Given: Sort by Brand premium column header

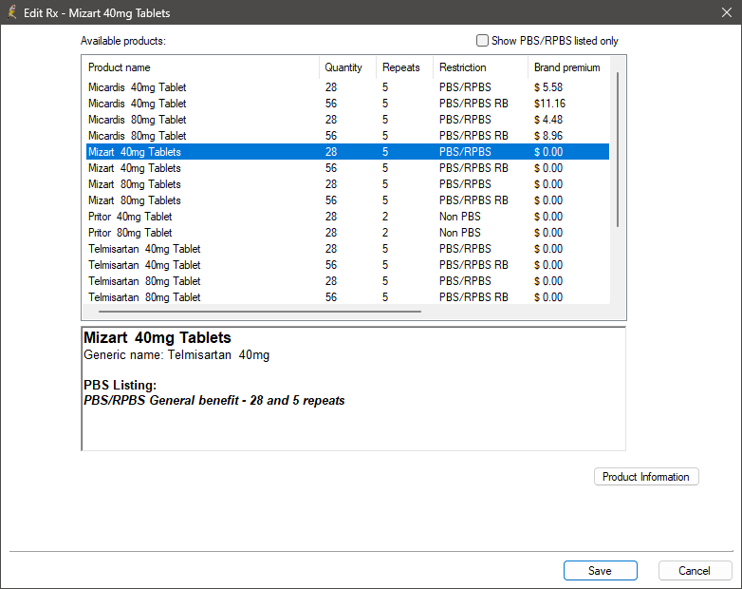Looking at the screenshot, I should pyautogui.click(x=568, y=67).
